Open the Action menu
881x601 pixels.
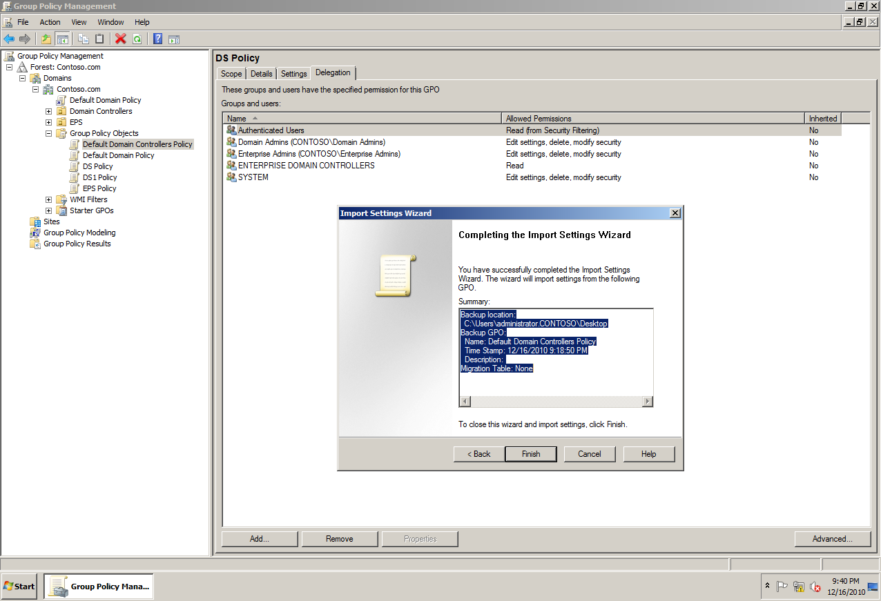coord(50,21)
